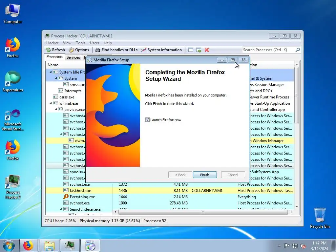Click the Cancel button in setup wizard

pos(233,175)
